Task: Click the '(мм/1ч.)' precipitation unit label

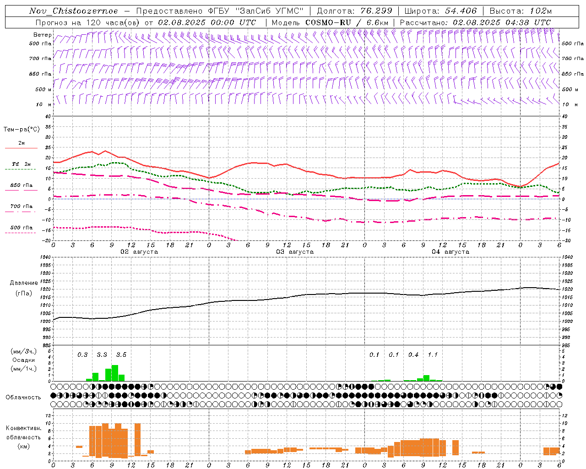Action: click(x=24, y=369)
